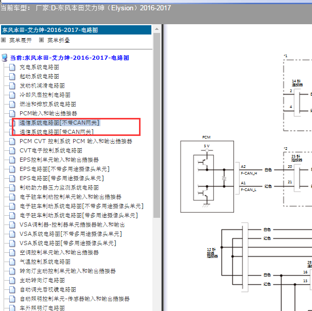The width and height of the screenshot is (312, 311).
Task: Click the page icon next to 发动机润滑电路图
Action: coord(12,86)
